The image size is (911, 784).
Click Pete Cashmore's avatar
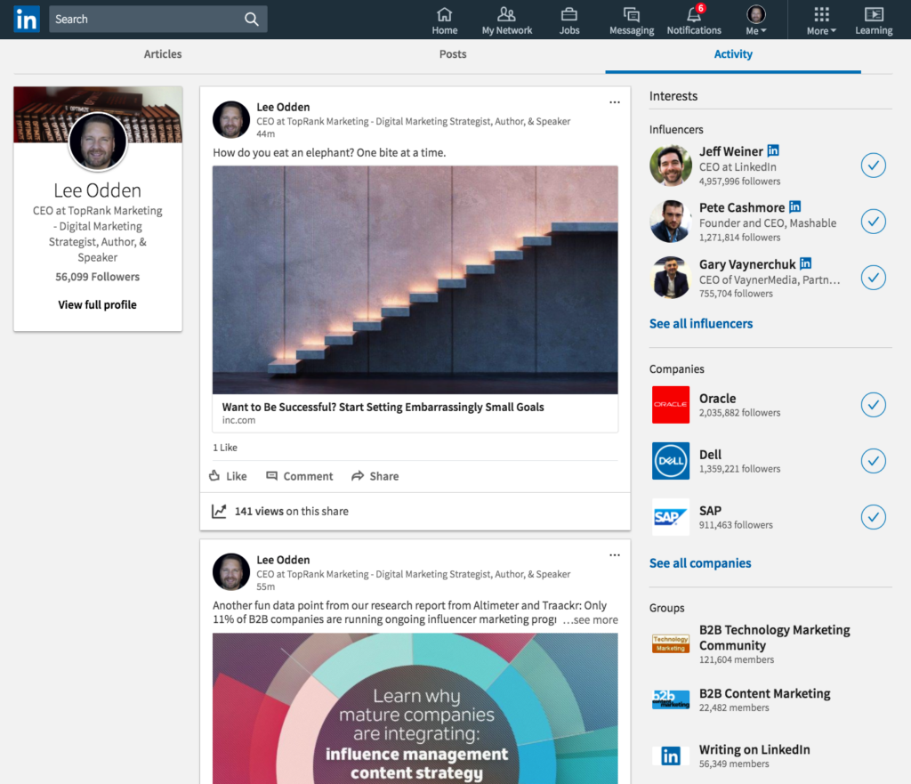click(x=671, y=222)
